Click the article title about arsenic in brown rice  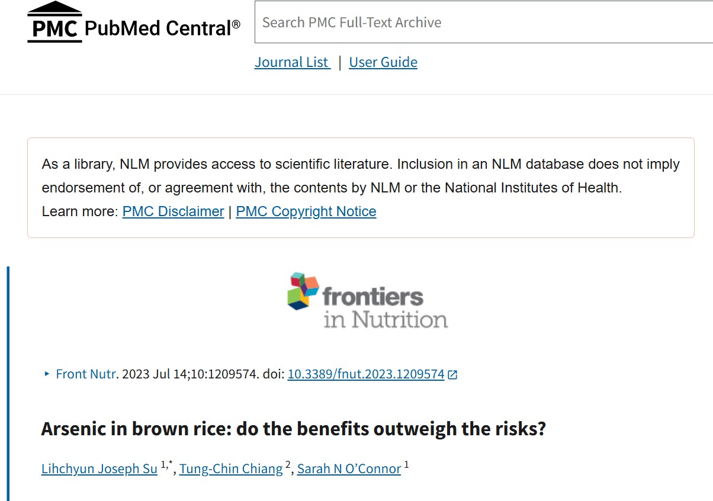click(293, 428)
